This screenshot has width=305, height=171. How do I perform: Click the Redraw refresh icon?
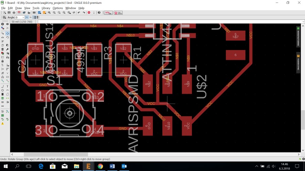point(74,13)
